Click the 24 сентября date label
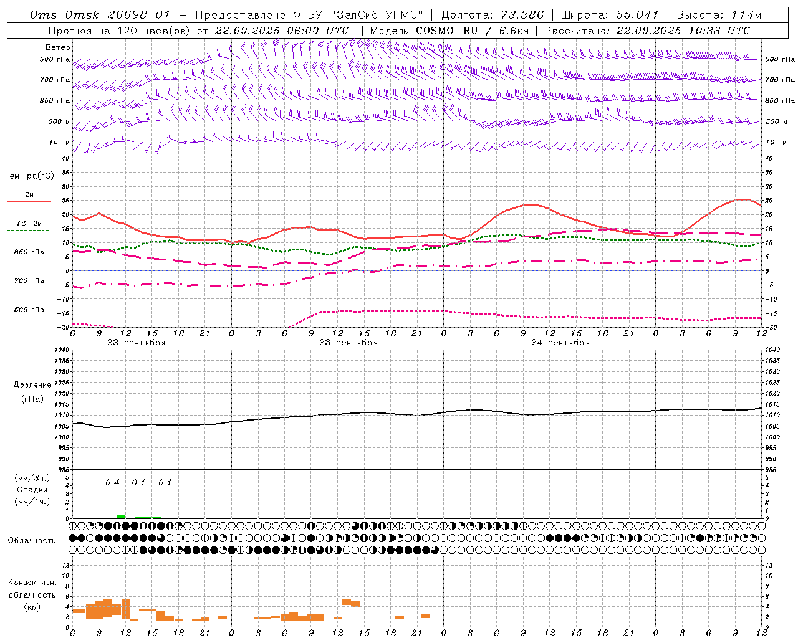This screenshot has width=798, height=638. pos(560,343)
